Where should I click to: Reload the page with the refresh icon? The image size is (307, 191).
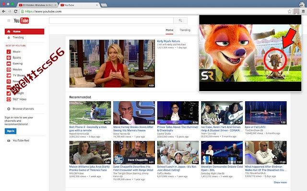16,11
